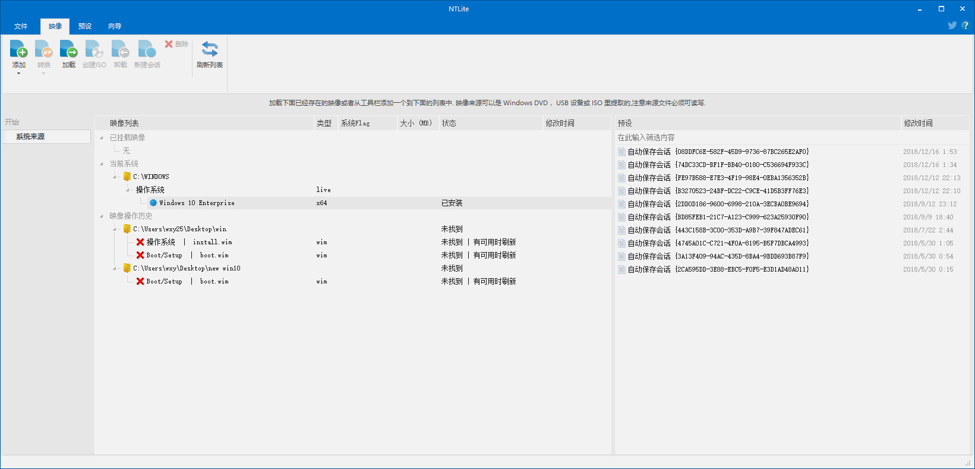The width and height of the screenshot is (975, 469).
Task: Select preset session {443C158B-3C00...}
Action: 792,230
